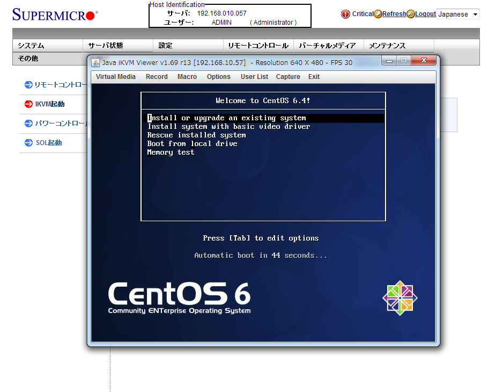
Task: Click server IP 192.168.010.057 text
Action: pos(222,13)
